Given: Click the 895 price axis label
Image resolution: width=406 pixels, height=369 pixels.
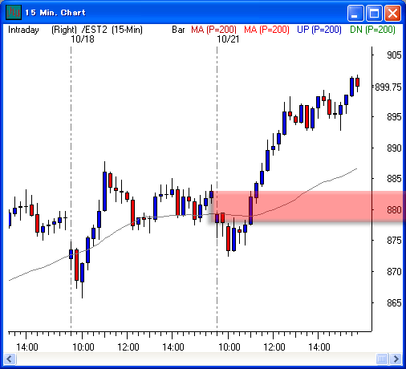Looking at the screenshot, I should point(394,117).
